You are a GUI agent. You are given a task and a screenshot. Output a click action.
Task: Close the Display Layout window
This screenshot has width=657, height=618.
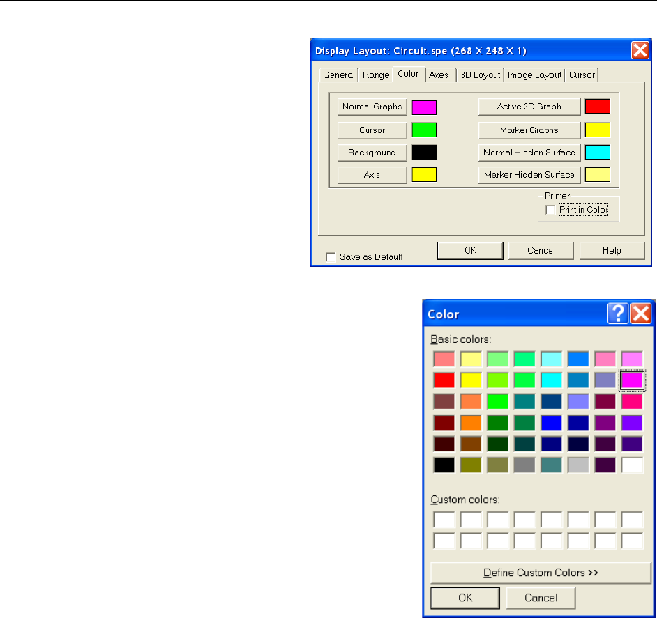click(x=640, y=51)
